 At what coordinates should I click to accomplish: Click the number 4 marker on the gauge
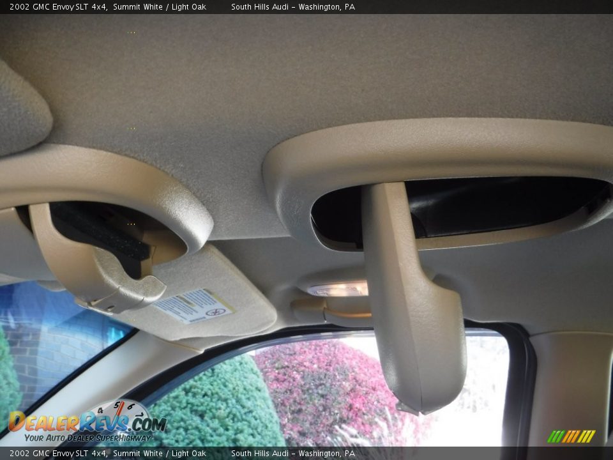click(99, 411)
